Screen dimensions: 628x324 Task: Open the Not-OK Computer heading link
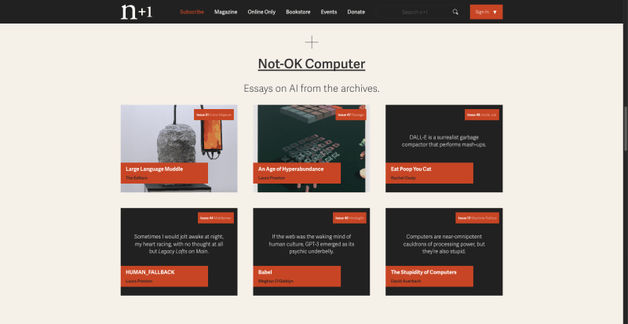coord(312,64)
